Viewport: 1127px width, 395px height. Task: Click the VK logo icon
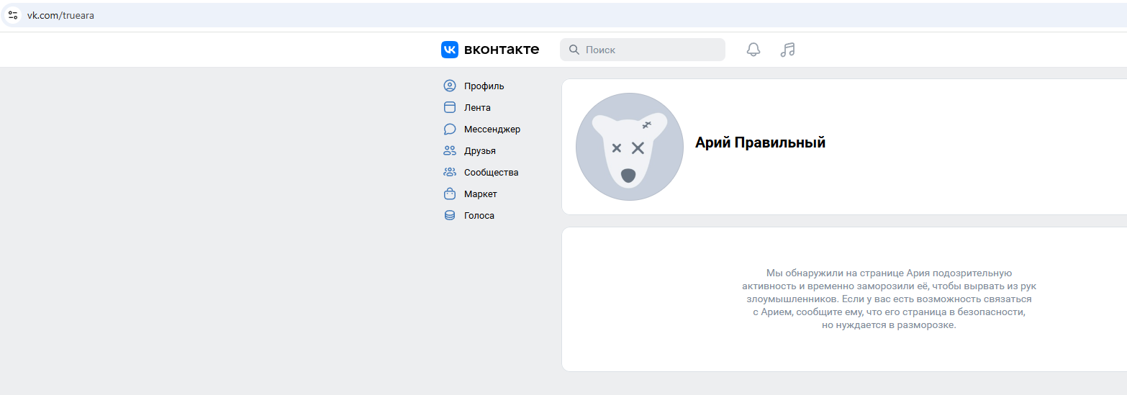pyautogui.click(x=450, y=50)
